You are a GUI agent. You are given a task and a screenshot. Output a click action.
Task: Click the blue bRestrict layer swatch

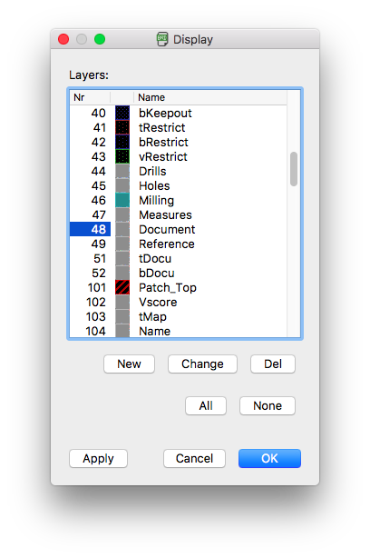tap(122, 142)
